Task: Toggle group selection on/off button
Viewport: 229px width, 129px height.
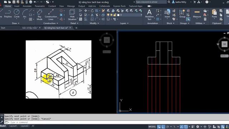Action: pos(188,19)
